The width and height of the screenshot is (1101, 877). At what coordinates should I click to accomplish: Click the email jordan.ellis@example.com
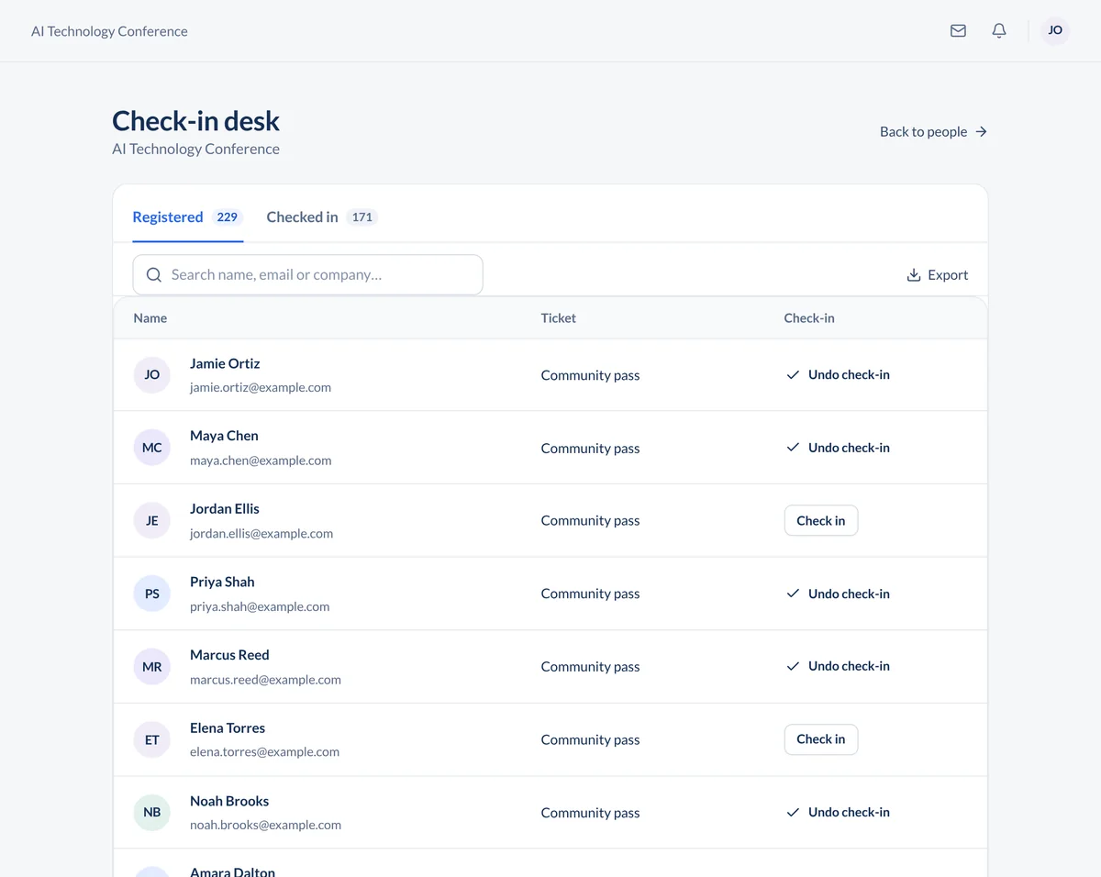click(x=261, y=534)
